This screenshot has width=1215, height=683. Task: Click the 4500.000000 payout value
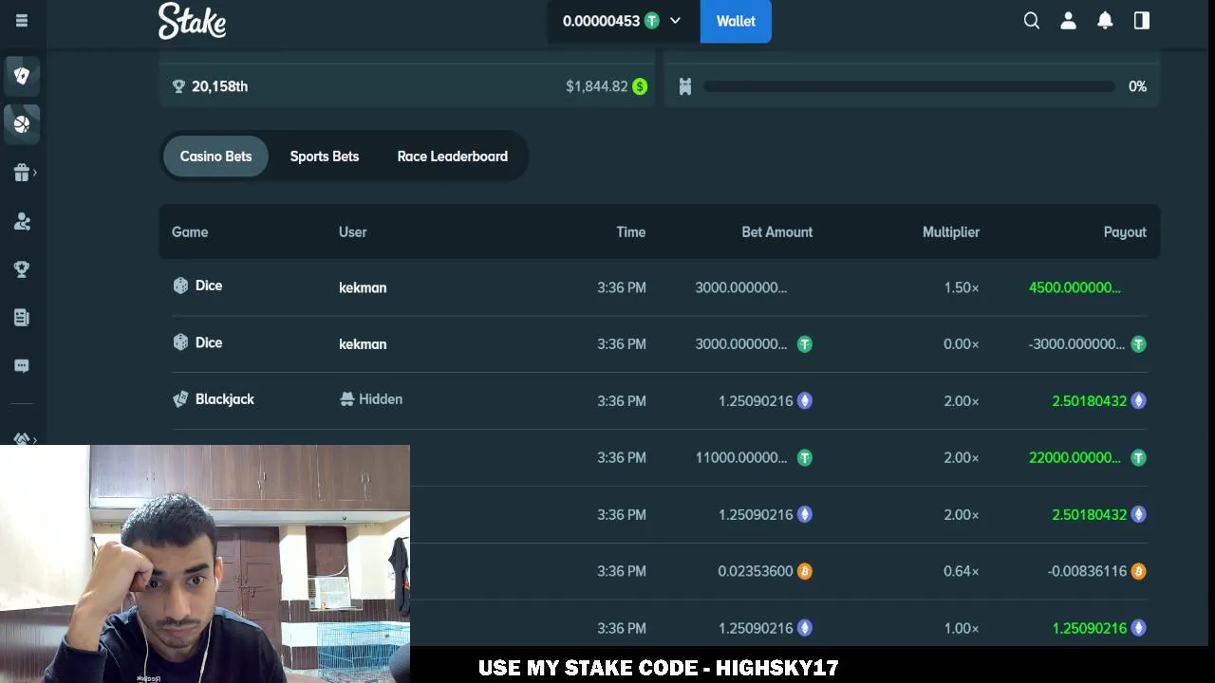point(1075,287)
